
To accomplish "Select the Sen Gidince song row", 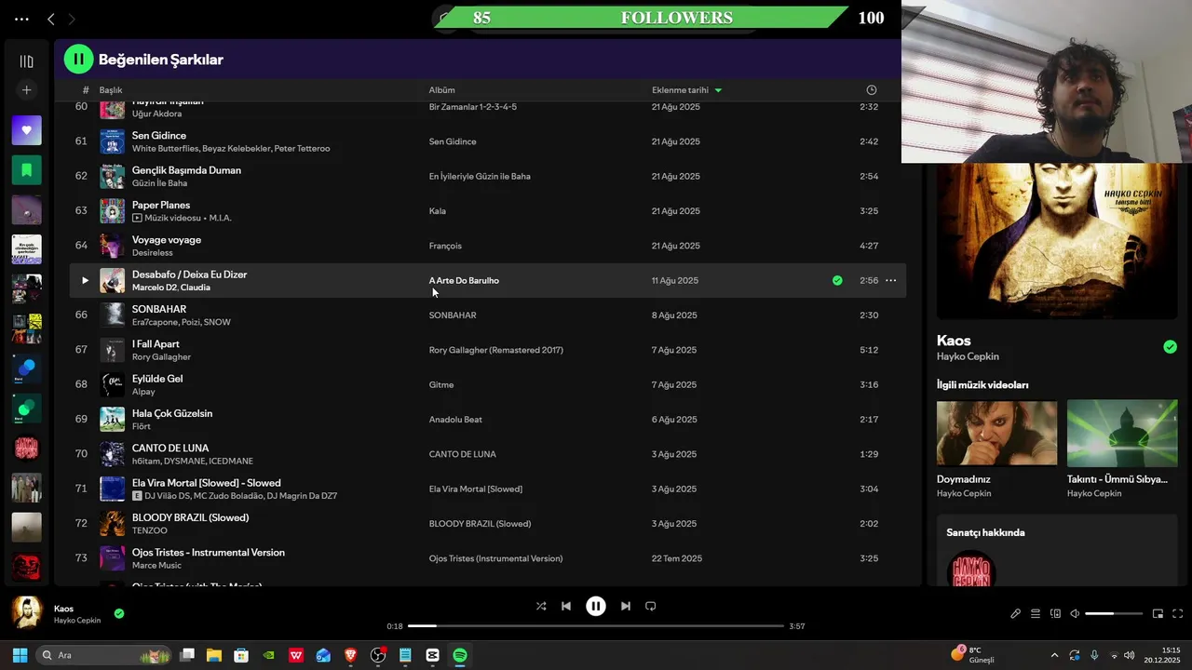I will pyautogui.click(x=487, y=141).
